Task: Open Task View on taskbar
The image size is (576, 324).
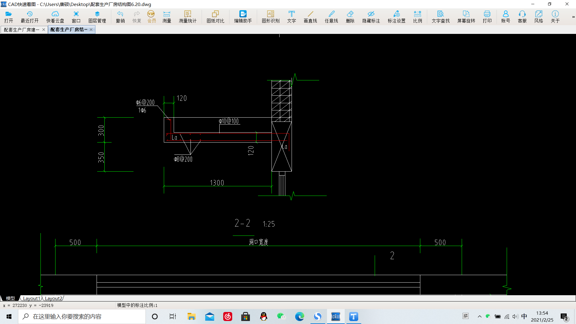Action: (173, 316)
